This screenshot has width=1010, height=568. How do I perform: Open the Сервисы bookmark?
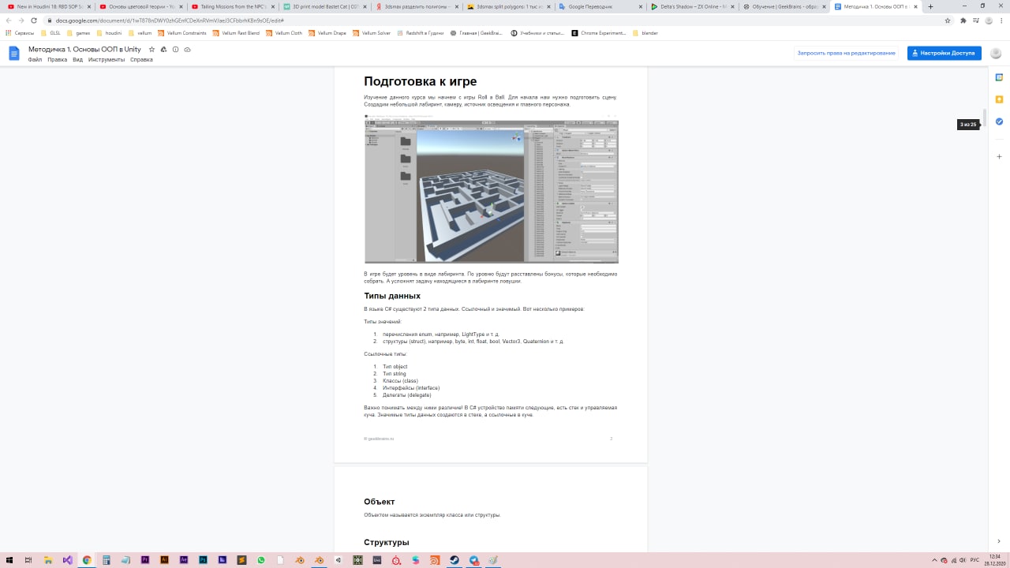pos(20,33)
